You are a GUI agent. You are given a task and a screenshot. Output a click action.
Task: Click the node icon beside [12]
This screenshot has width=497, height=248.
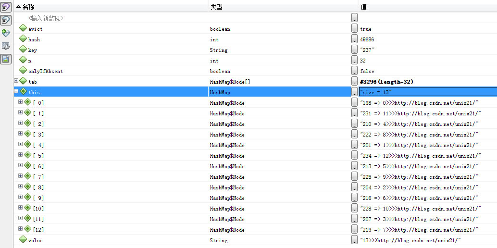[27, 229]
